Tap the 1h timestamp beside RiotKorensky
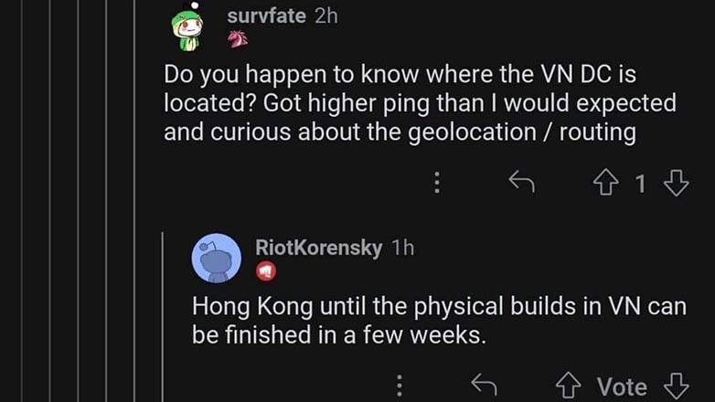This screenshot has width=715, height=402. click(x=403, y=248)
